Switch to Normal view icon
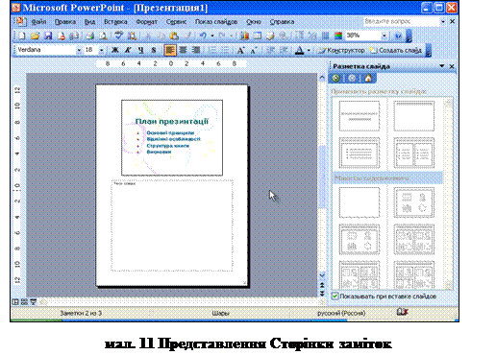The image size is (496, 355). 15,301
